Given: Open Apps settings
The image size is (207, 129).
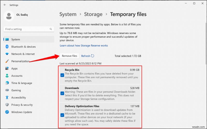Looking at the screenshot, I should 29,68.
